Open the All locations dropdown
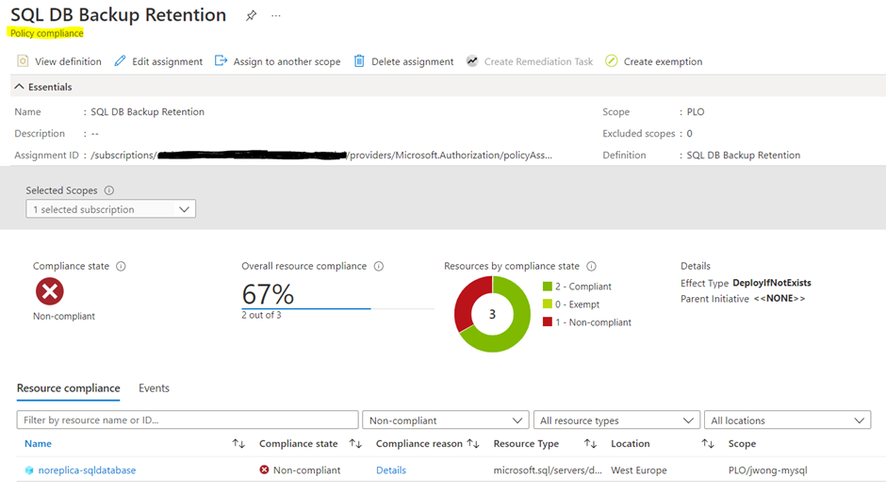The image size is (886, 494). click(787, 420)
